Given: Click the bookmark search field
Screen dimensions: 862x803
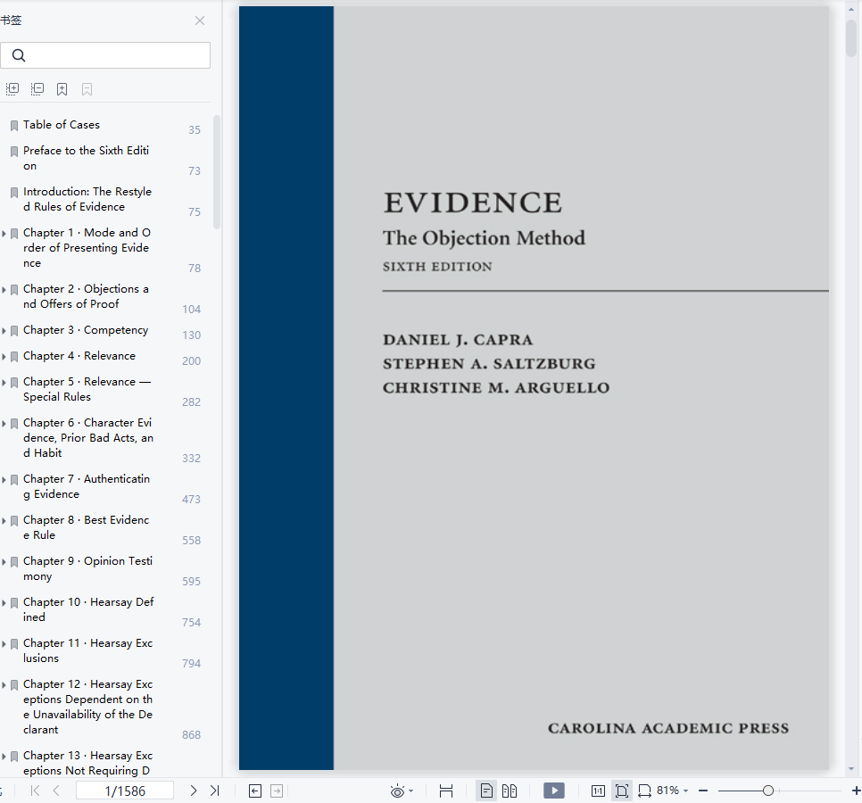Looking at the screenshot, I should pos(105,55).
